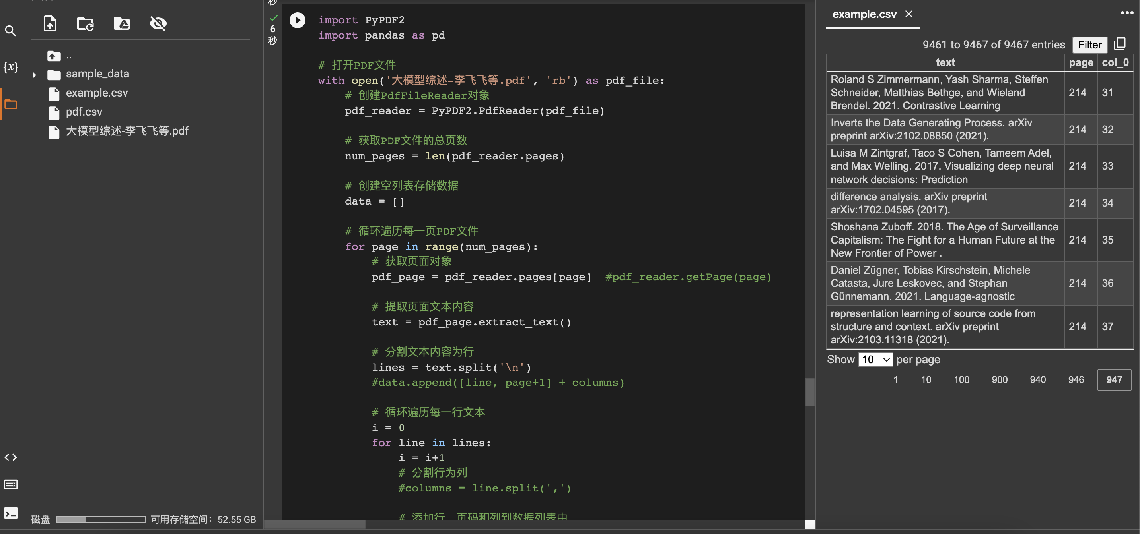Open the variables {x} panel
Screen dimensions: 1140x534
click(x=11, y=67)
